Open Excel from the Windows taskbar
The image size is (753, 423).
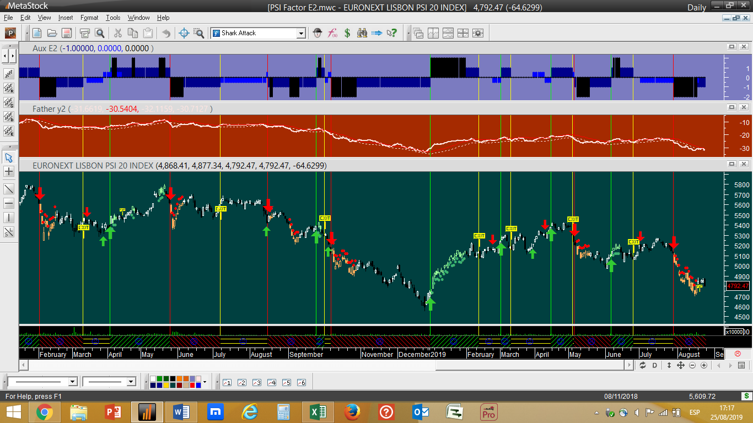point(318,412)
